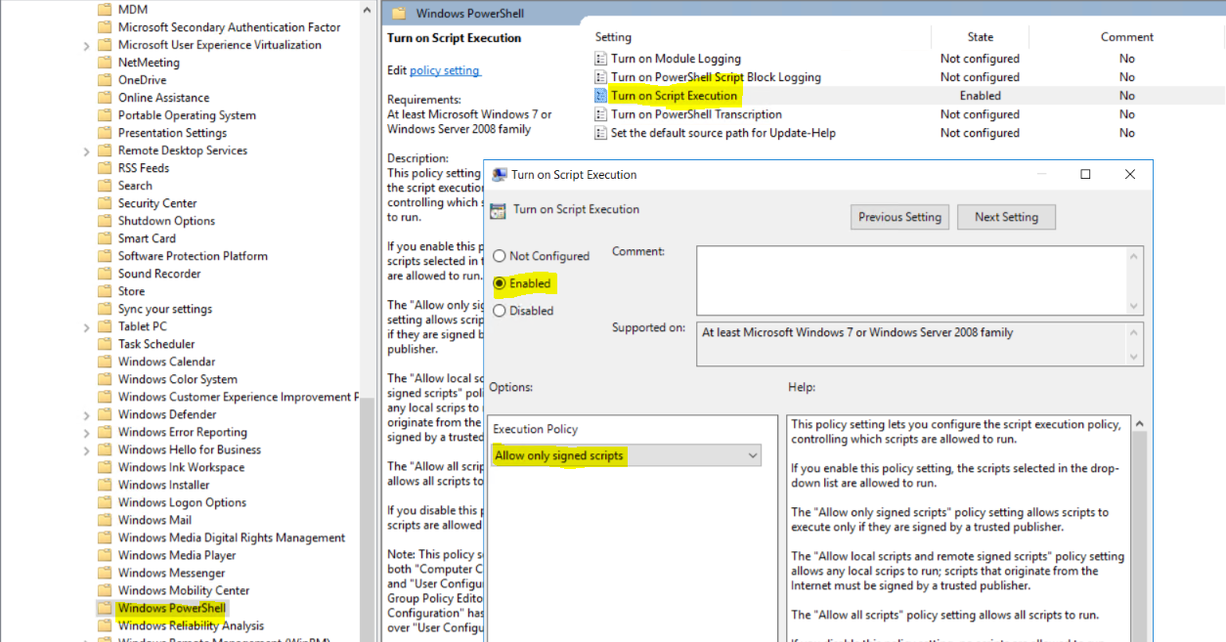Click the Shutdown Options folder icon

pyautogui.click(x=106, y=221)
